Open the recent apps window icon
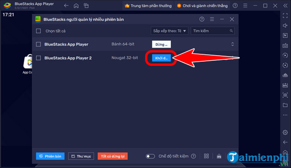This screenshot has height=168, width=291. click(x=86, y=6)
